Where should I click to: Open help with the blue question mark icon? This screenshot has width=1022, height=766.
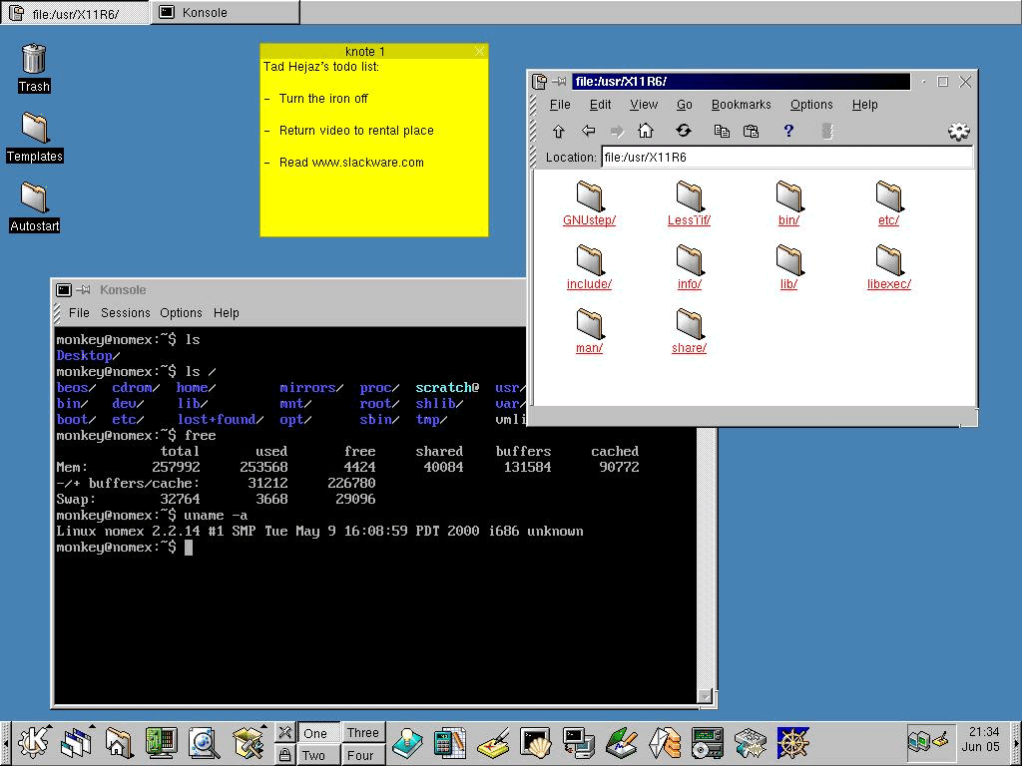tap(788, 131)
